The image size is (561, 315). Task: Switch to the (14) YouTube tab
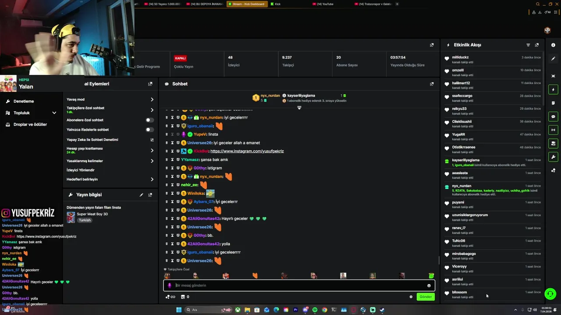click(325, 4)
